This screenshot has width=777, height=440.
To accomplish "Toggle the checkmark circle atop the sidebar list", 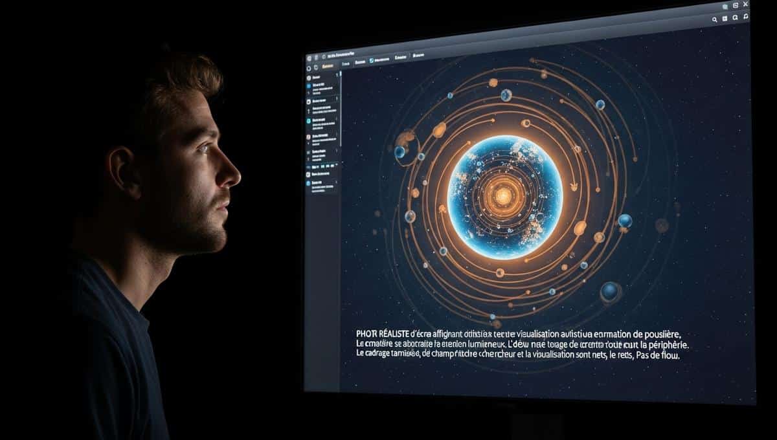I will tap(308, 76).
